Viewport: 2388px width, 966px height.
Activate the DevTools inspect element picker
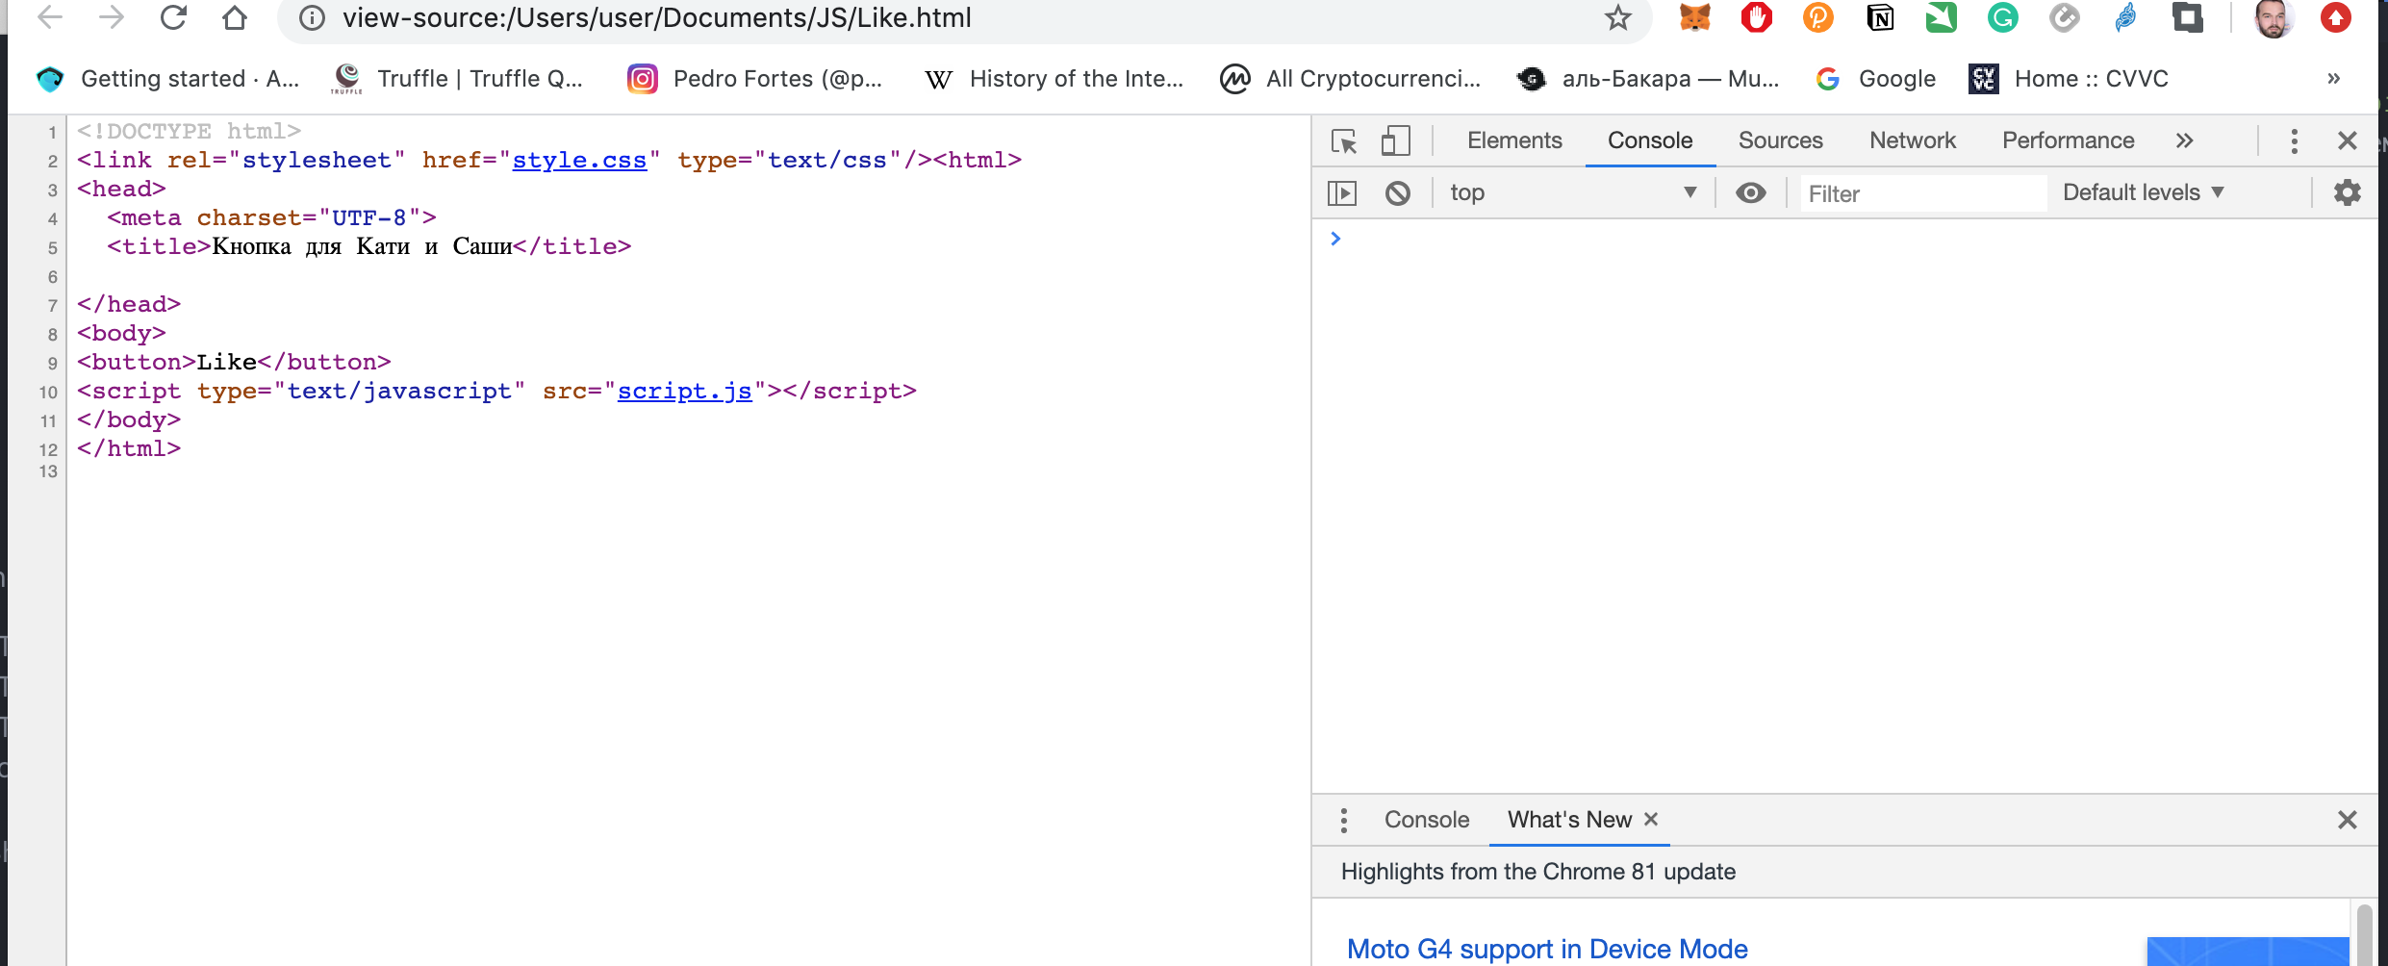[1344, 141]
